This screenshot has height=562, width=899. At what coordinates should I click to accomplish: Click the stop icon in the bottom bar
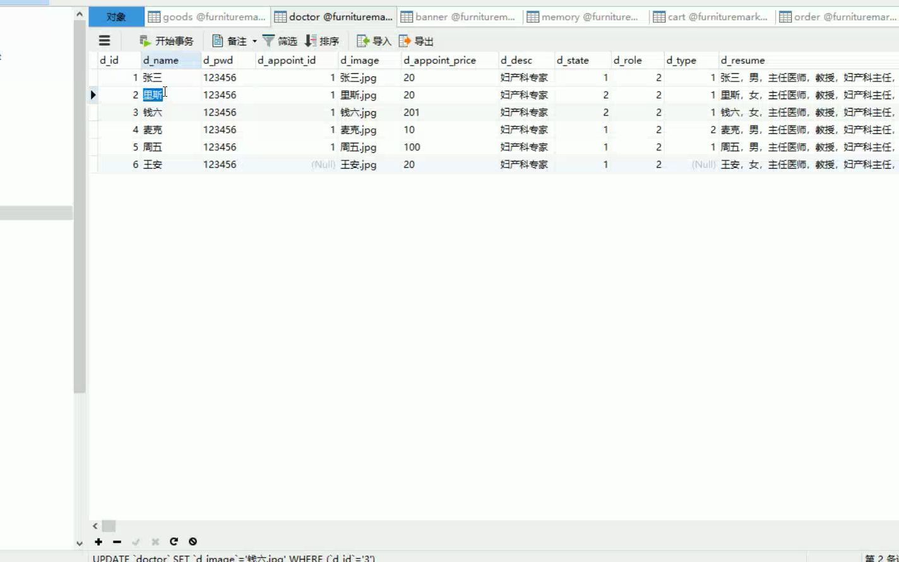(193, 542)
